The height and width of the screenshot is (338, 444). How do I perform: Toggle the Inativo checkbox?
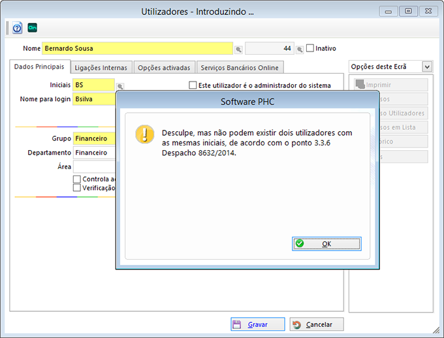pyautogui.click(x=310, y=48)
